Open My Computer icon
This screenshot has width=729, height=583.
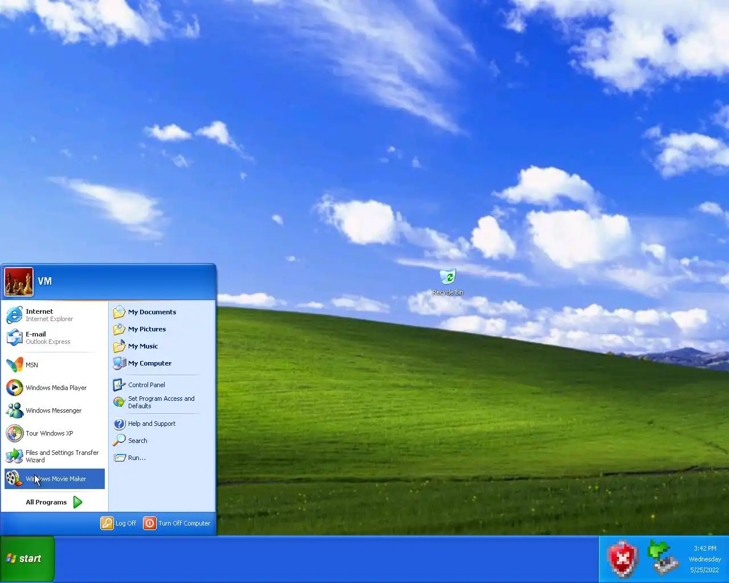coord(119,363)
